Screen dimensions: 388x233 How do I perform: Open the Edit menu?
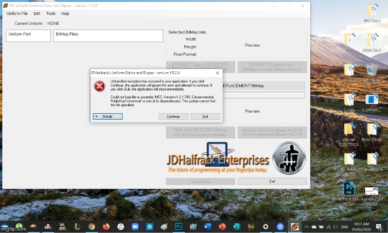pyautogui.click(x=37, y=14)
